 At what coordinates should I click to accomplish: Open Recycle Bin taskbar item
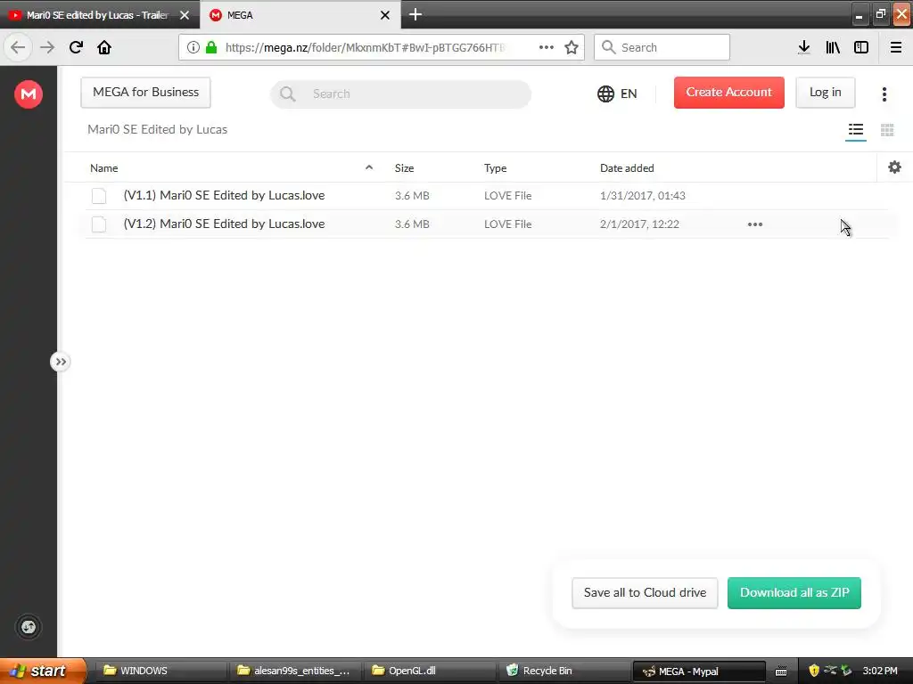tap(564, 671)
